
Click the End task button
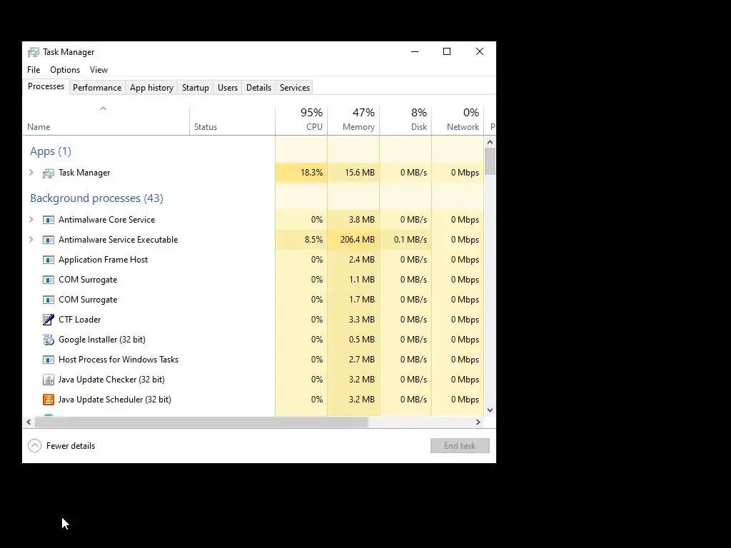coord(460,446)
